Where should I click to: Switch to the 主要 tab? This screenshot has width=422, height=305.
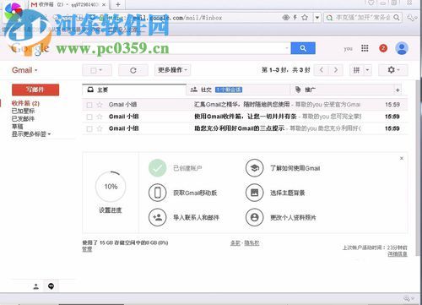pyautogui.click(x=134, y=90)
